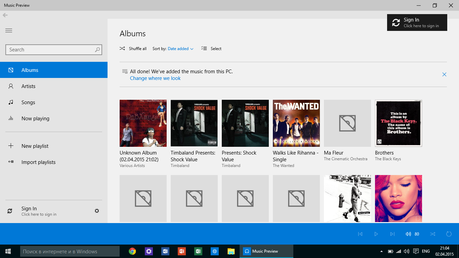
Task: Open the hamburger navigation menu
Action: point(9,31)
